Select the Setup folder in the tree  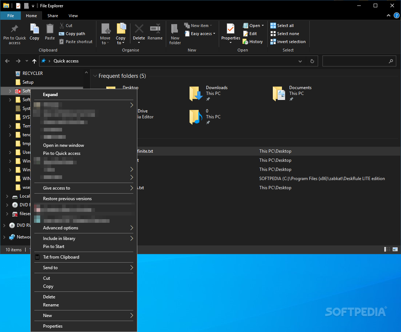pos(25,82)
